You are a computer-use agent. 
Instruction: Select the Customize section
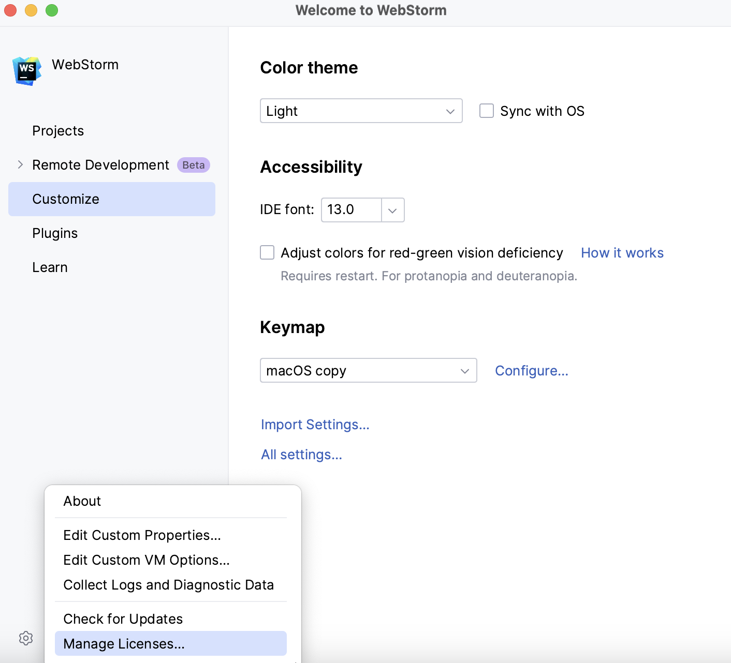(x=66, y=199)
